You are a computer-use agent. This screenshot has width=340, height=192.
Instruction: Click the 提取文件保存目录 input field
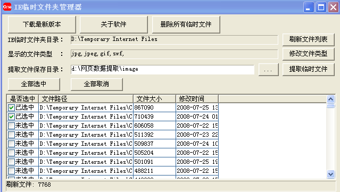(162, 69)
